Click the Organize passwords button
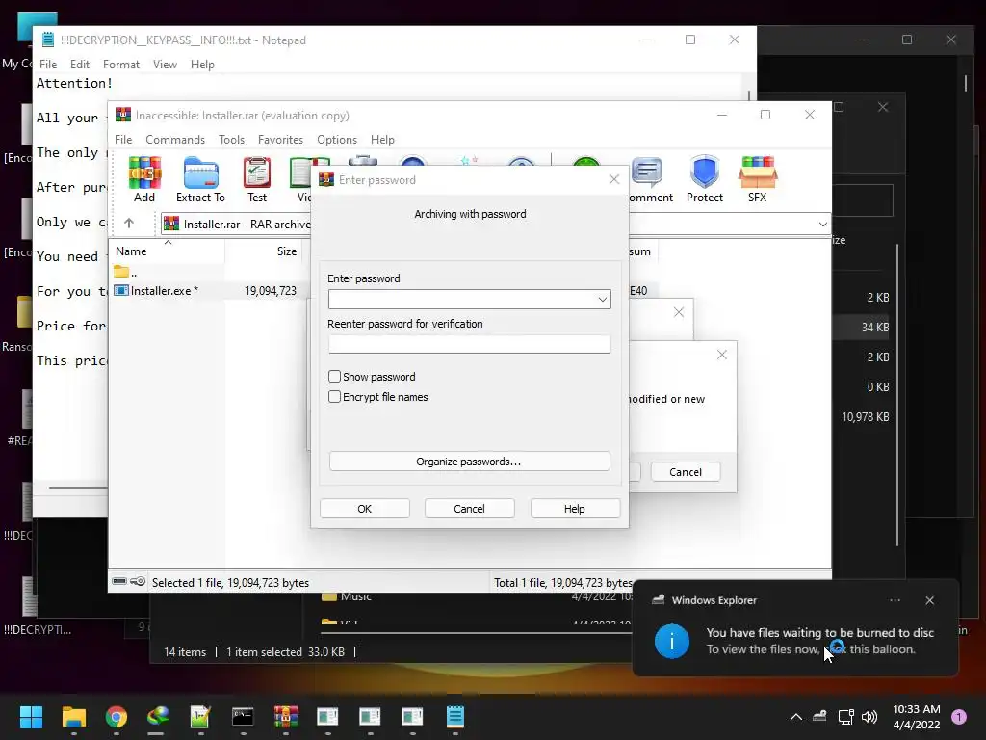The height and width of the screenshot is (740, 986). [x=469, y=462]
